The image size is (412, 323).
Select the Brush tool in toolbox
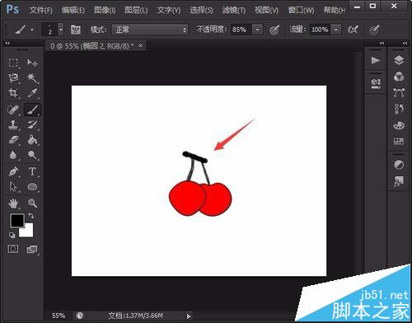pos(32,110)
